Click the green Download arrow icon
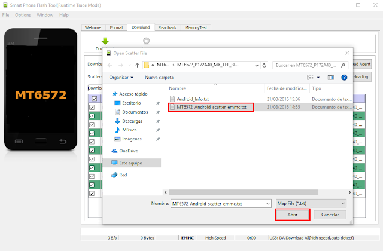Image resolution: width=383 pixels, height=251 pixels. 105,41
